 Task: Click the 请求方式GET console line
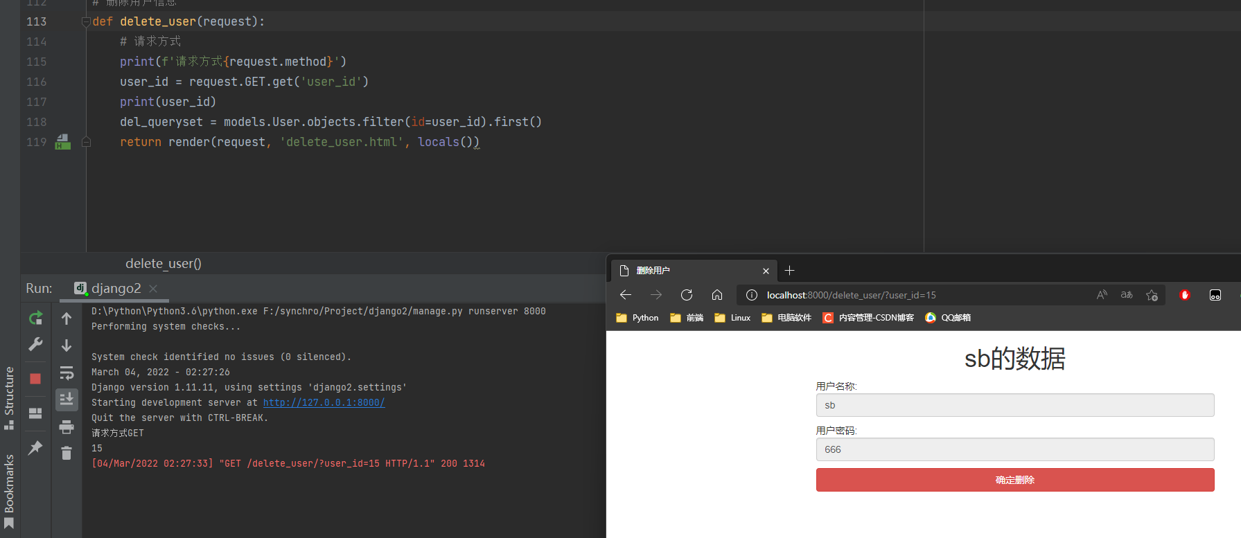(118, 433)
